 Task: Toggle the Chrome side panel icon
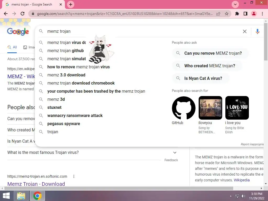point(245,14)
